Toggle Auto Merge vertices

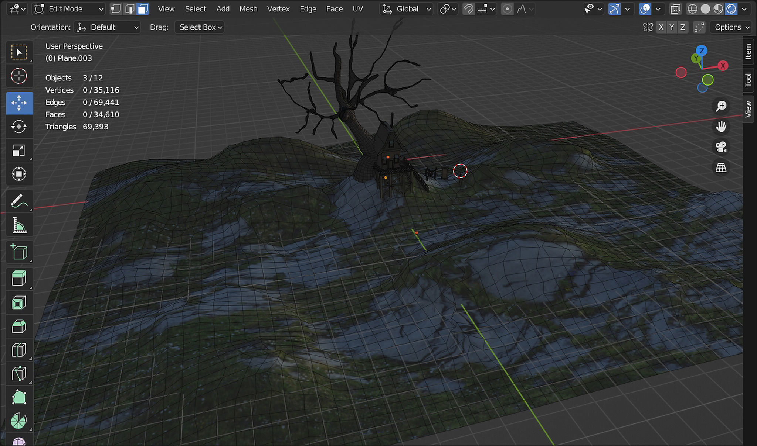[699, 27]
